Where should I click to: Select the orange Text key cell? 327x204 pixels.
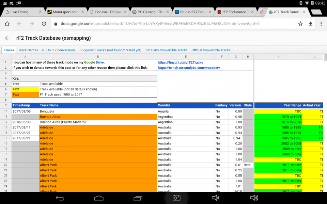click(25, 95)
